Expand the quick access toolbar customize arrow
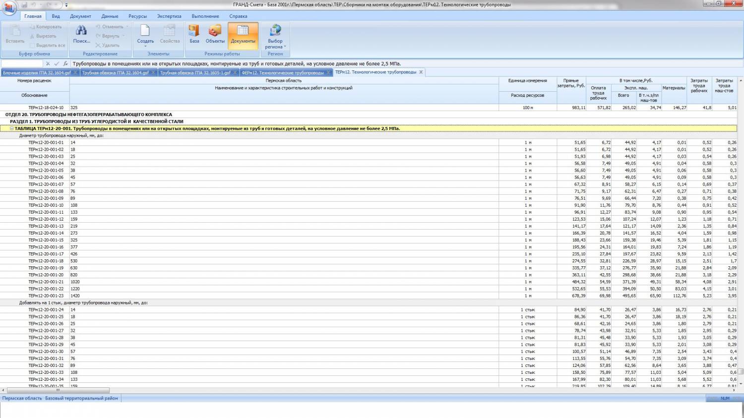This screenshot has height=418, width=744. (66, 5)
